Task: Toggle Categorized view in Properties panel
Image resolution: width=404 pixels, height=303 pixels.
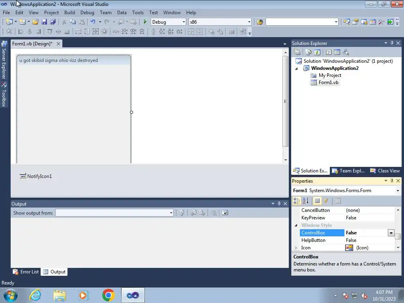Action: (297, 201)
